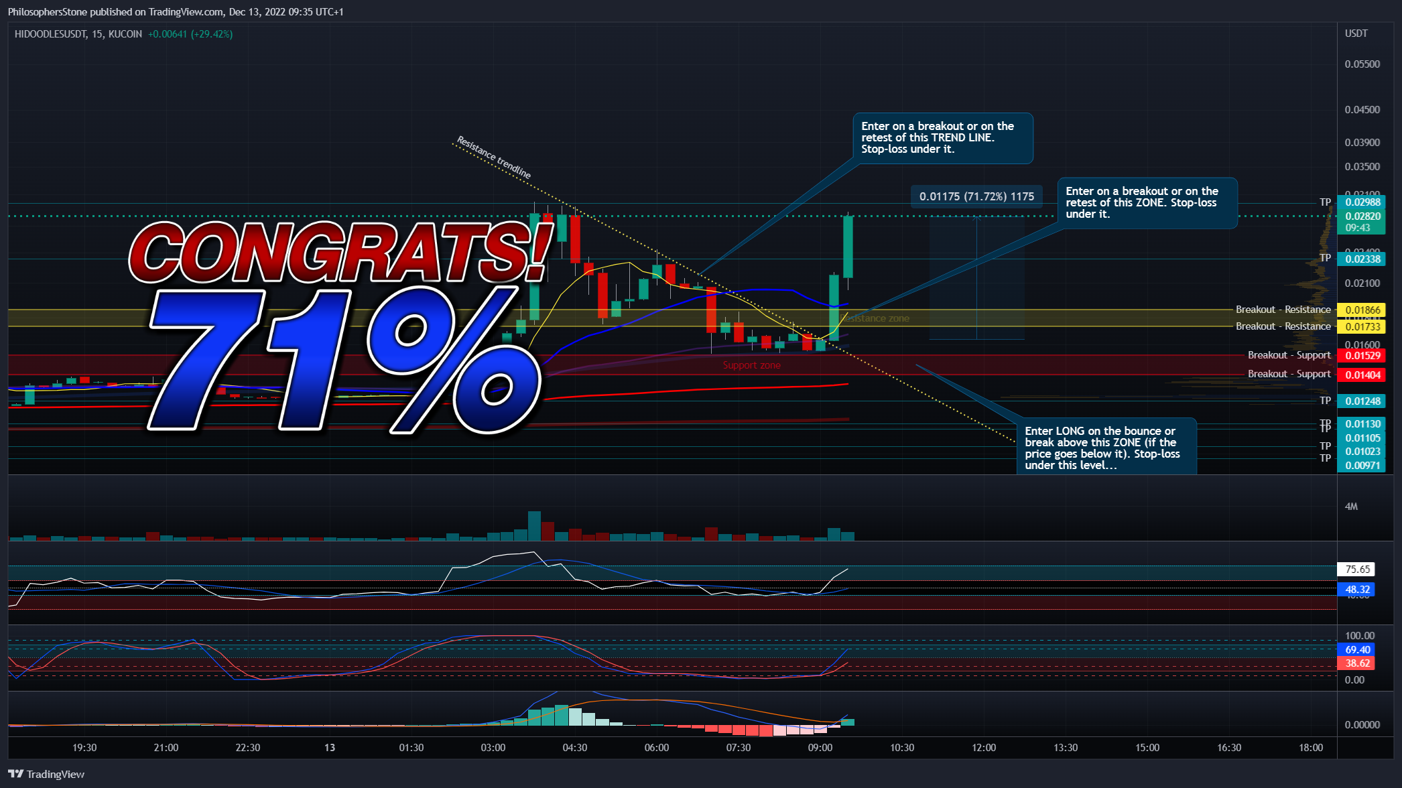This screenshot has height=788, width=1402.
Task: Click the 12:00 time axis label
Action: pyautogui.click(x=984, y=748)
